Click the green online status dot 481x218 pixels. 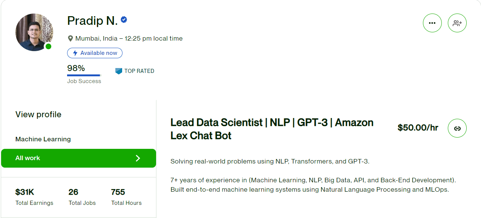tap(48, 46)
